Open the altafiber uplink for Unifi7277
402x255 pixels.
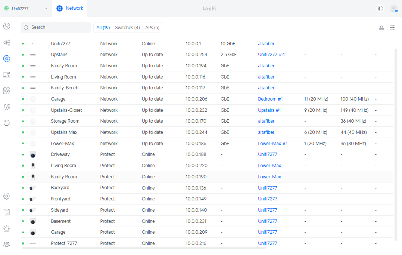pyautogui.click(x=266, y=44)
